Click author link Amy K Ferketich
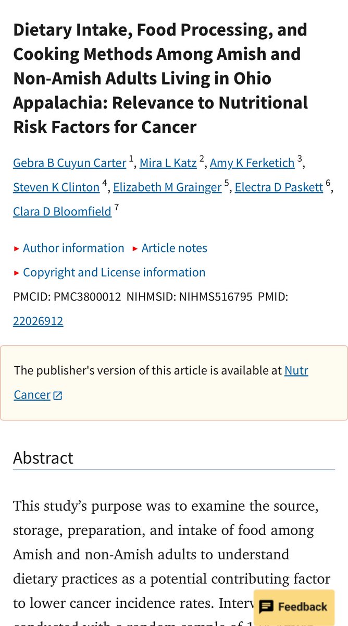Image resolution: width=348 pixels, height=626 pixels. 252,163
